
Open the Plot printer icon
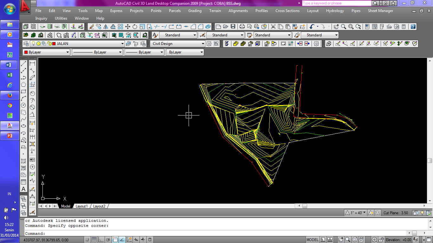242,27
